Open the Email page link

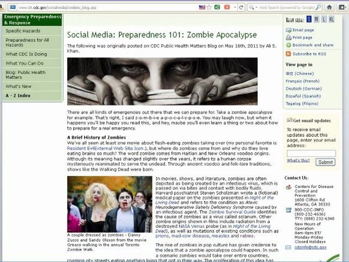point(303,30)
